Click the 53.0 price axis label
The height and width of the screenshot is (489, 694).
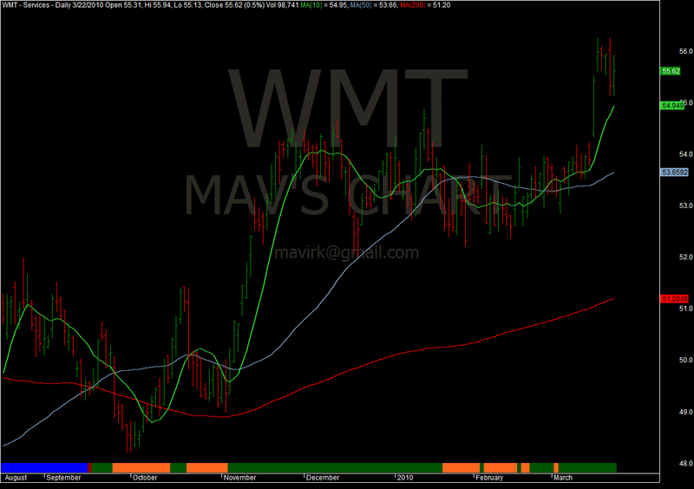coord(685,205)
